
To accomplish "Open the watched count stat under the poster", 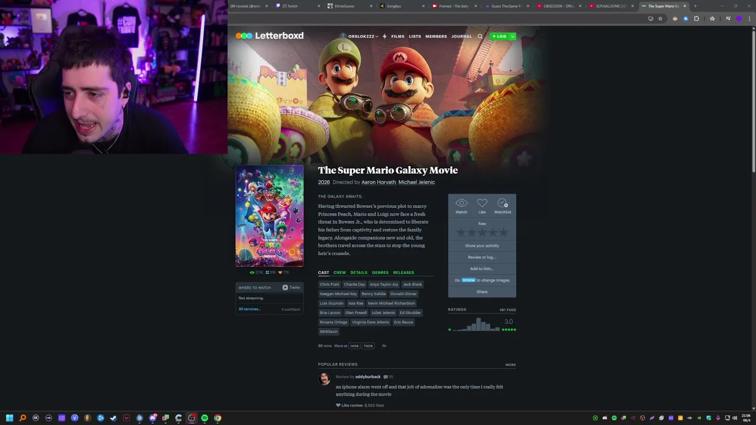I will 256,273.
